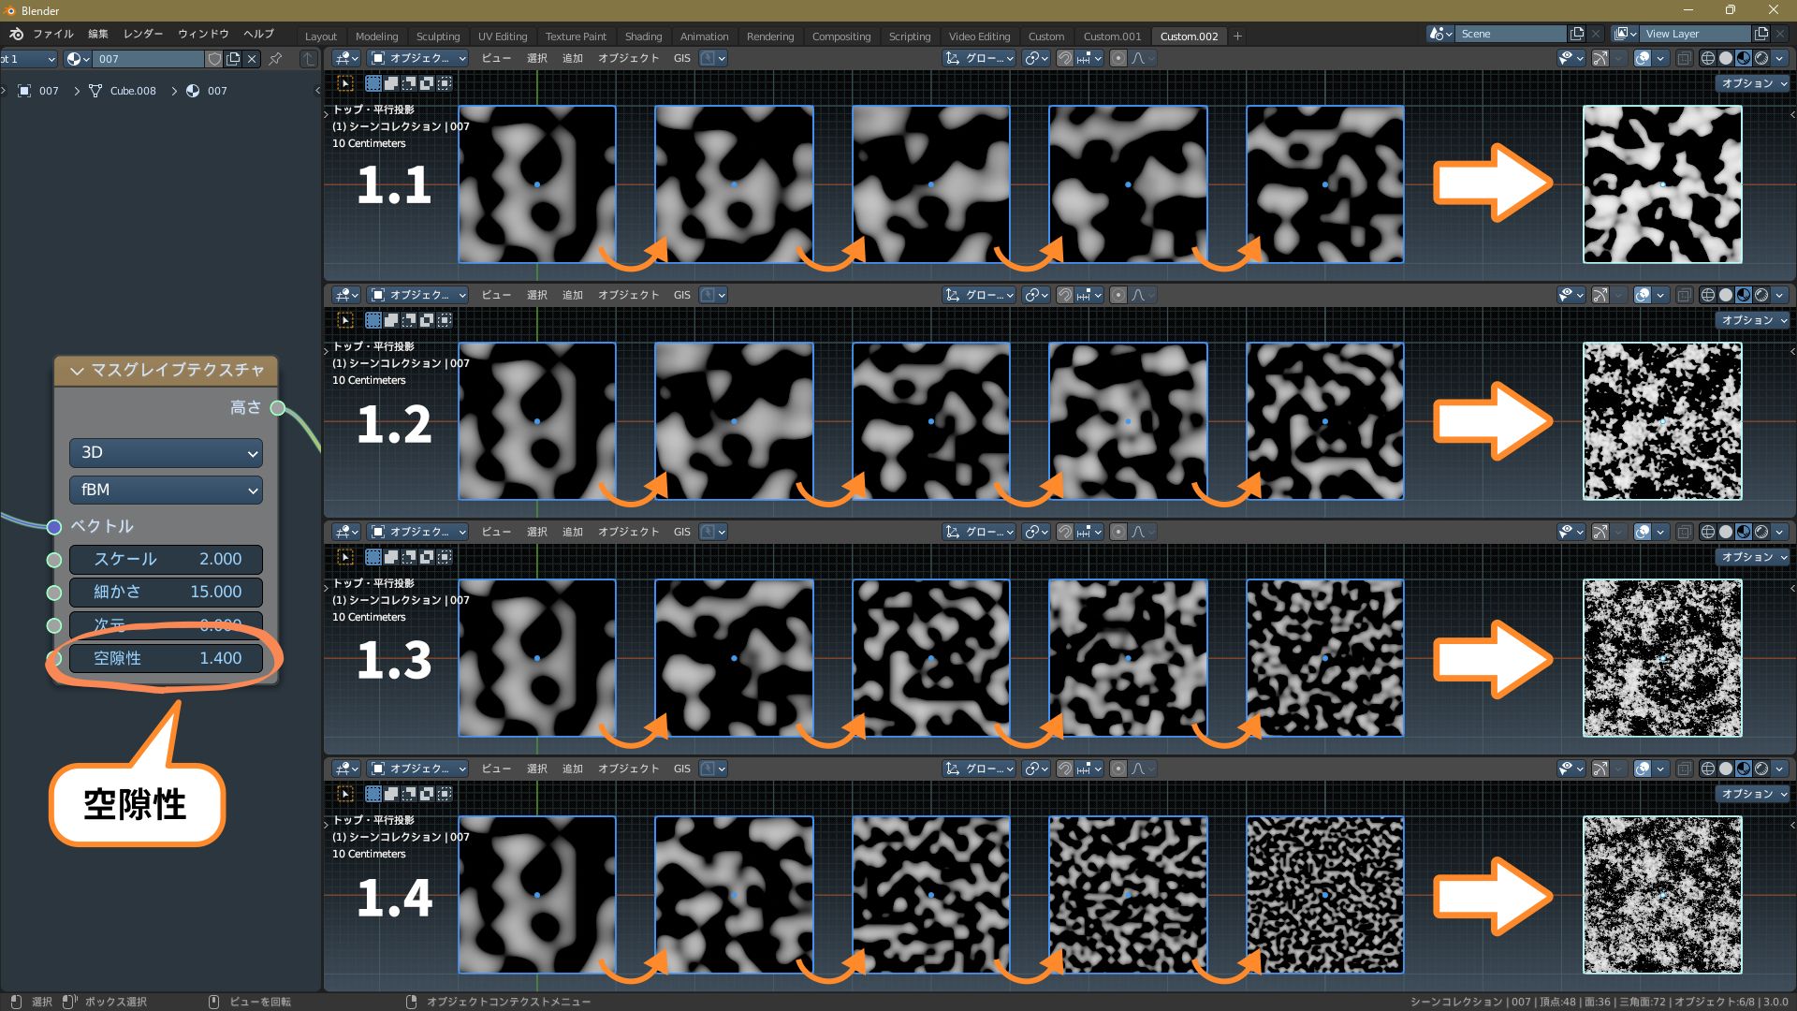Open the fBM type dropdown in Musgrave node

[166, 490]
